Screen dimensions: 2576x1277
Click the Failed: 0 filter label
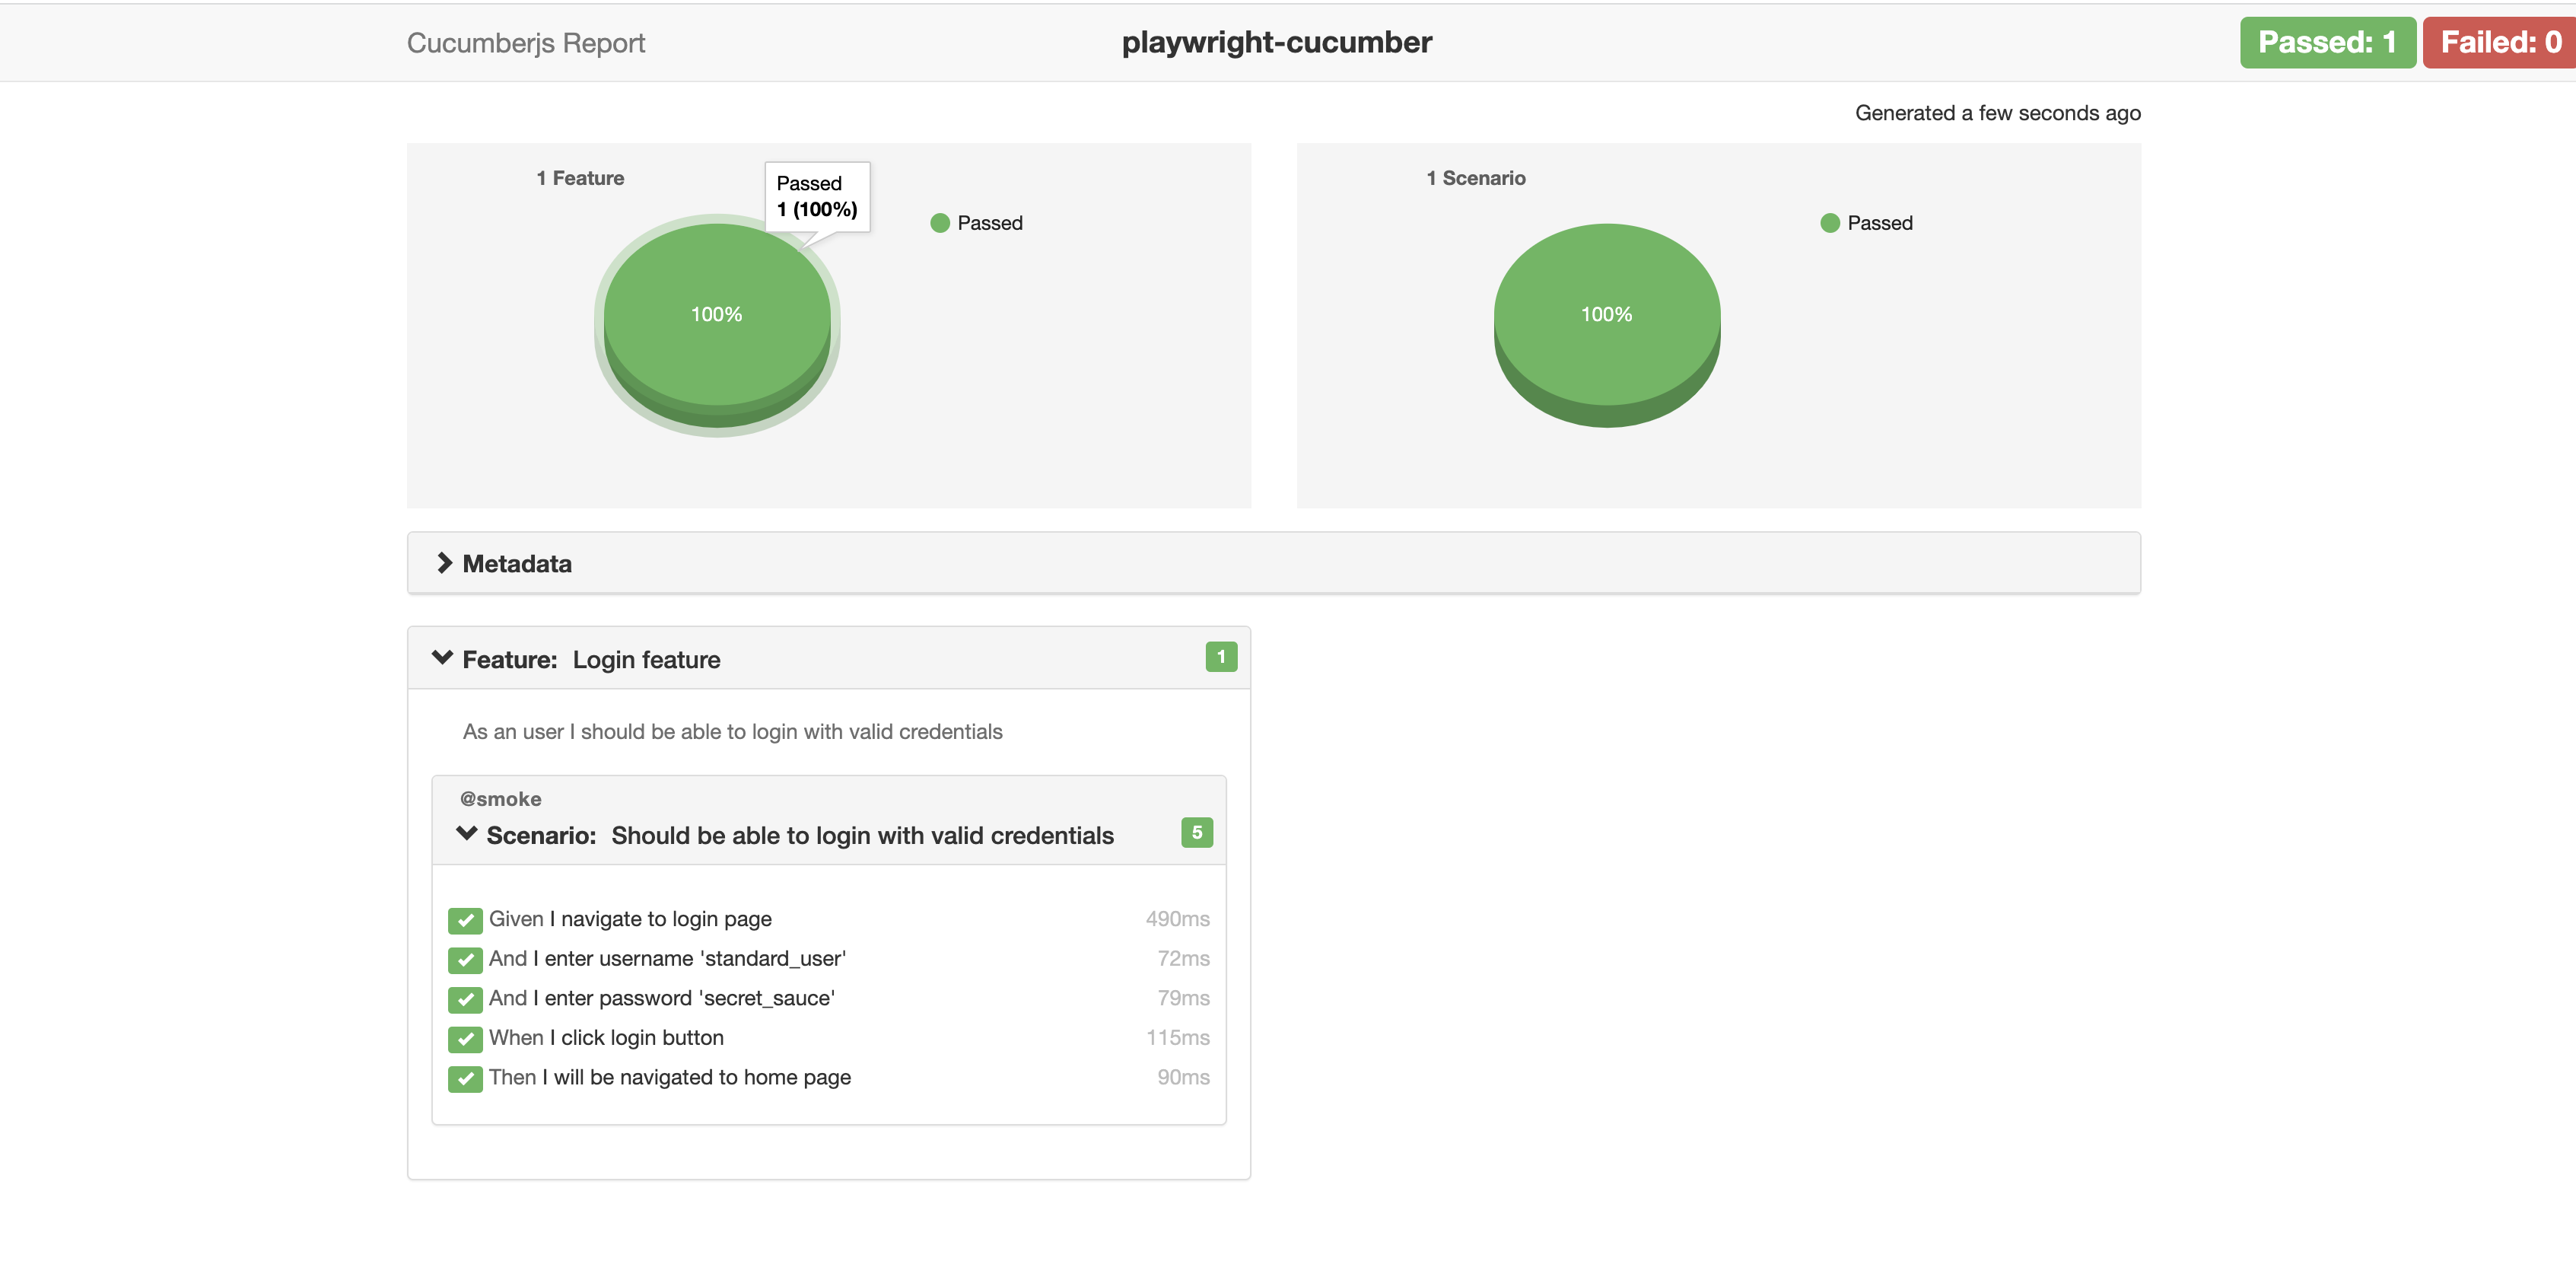(x=2499, y=42)
